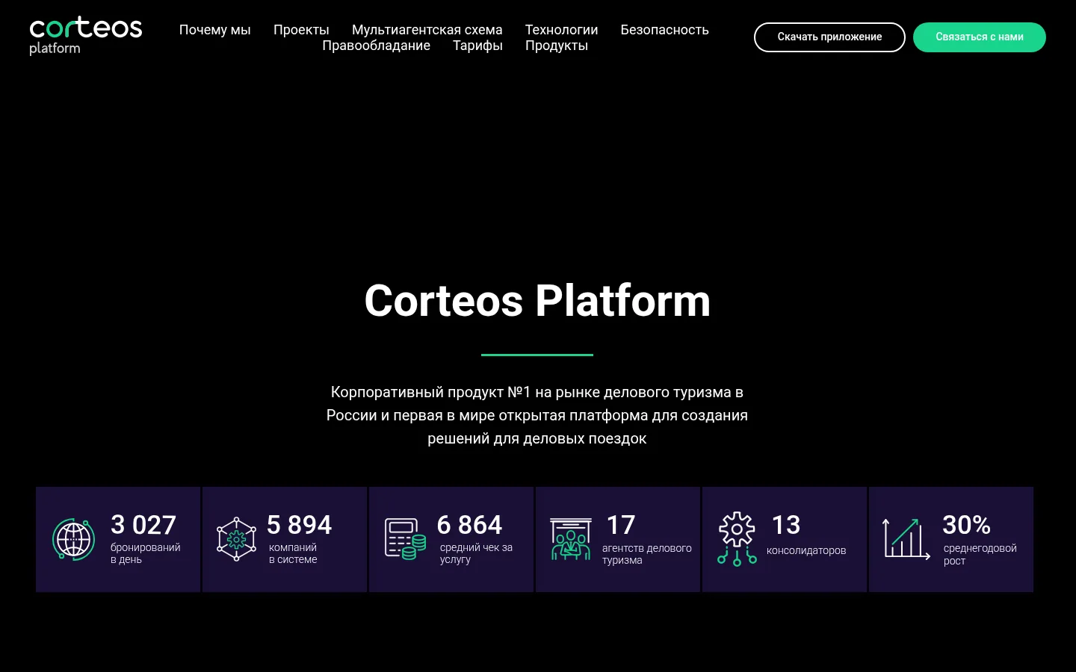The image size is (1076, 672).
Task: Click the Corteos Platform main heading
Action: coord(537,301)
